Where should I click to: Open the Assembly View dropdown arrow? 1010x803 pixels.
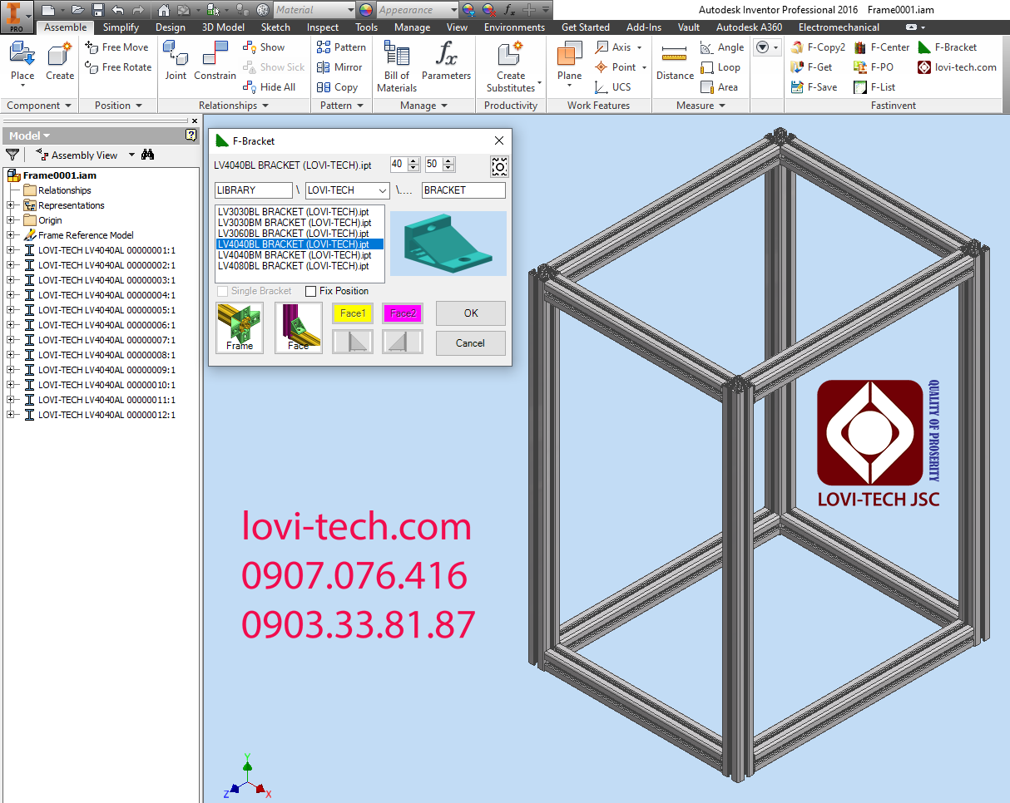131,155
